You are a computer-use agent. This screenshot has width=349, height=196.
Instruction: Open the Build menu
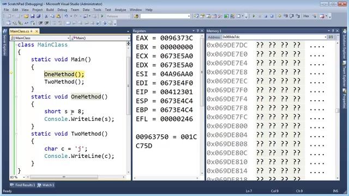click(x=50, y=10)
